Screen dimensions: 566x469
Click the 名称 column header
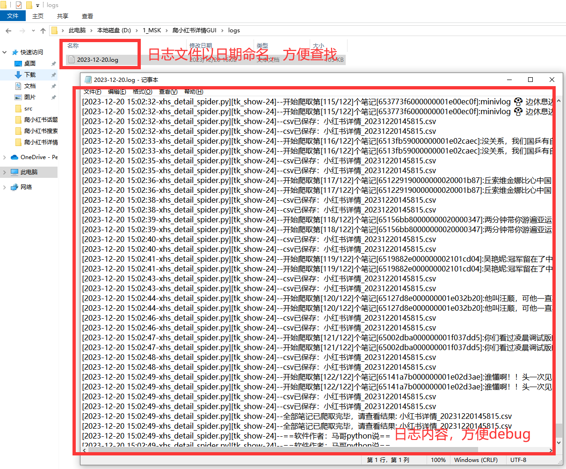click(73, 45)
